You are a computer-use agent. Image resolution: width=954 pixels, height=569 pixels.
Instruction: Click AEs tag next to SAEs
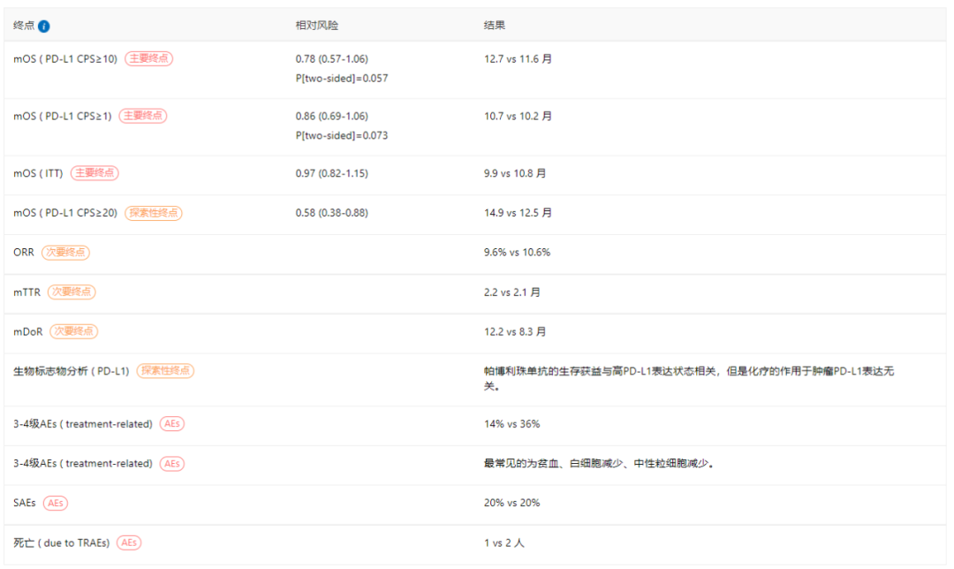[56, 504]
